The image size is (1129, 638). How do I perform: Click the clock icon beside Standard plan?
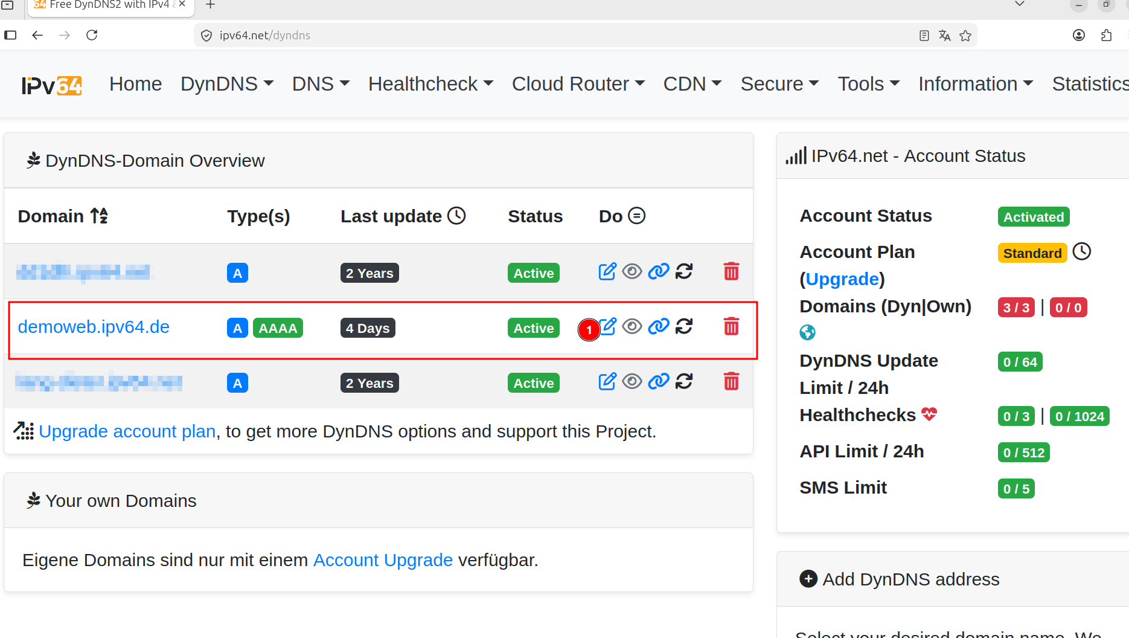[x=1082, y=251]
